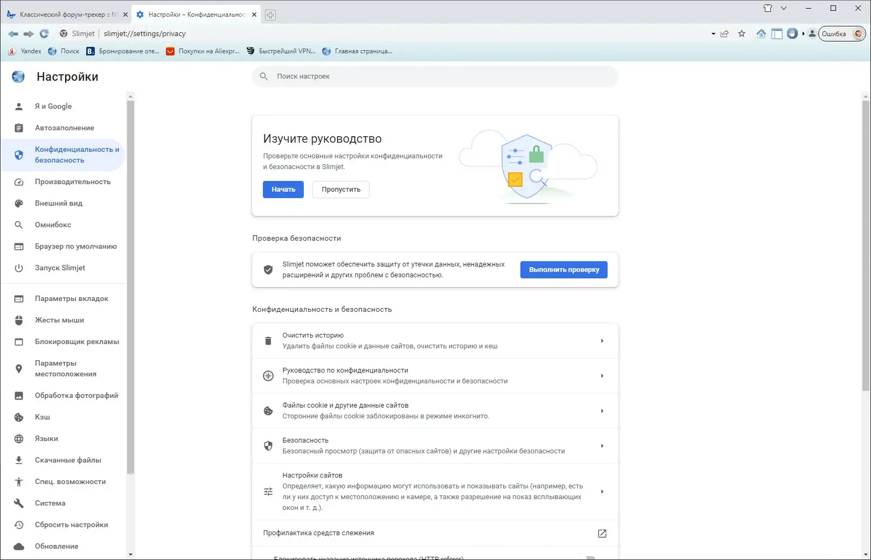Select Жесты мыши in the sidebar
This screenshot has width=871, height=560.
tap(63, 320)
